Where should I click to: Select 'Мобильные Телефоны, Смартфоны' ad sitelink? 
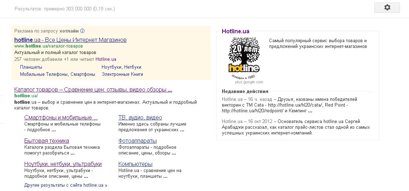click(57, 74)
